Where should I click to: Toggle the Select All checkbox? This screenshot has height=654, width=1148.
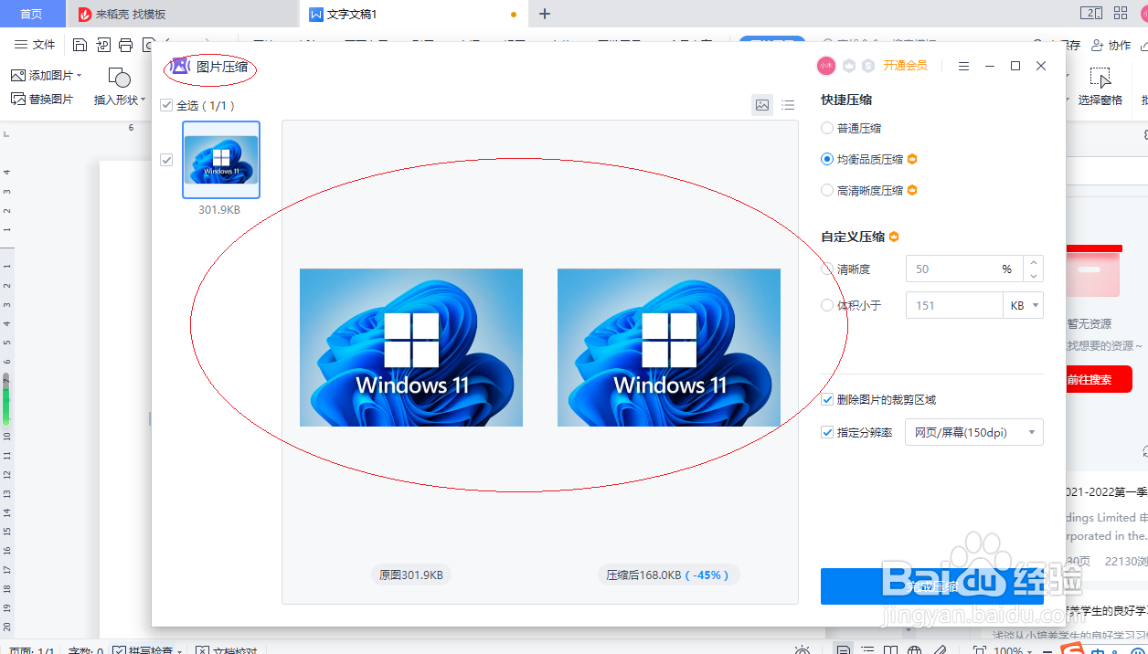tap(165, 105)
